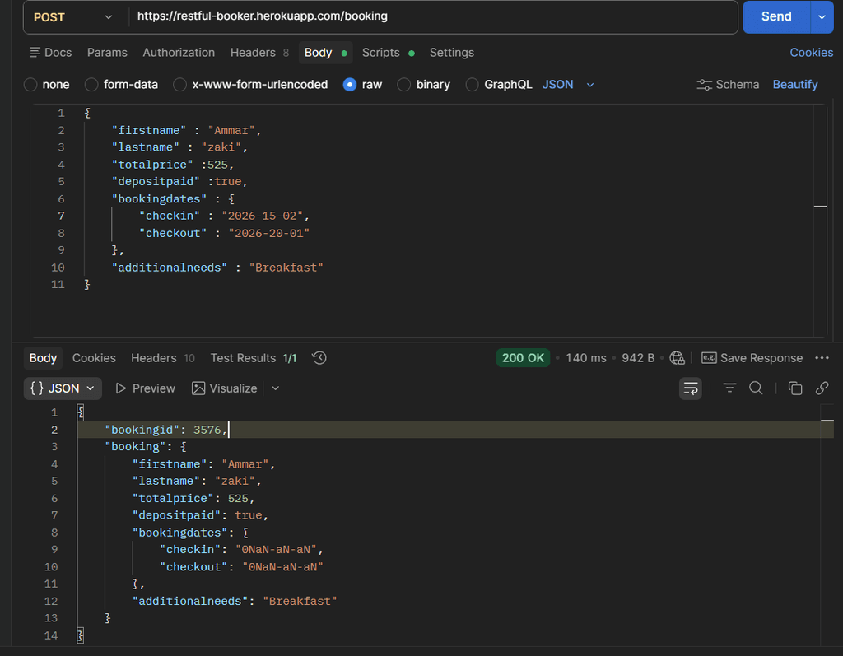Click the response history clock icon
Image resolution: width=843 pixels, height=656 pixels.
pyautogui.click(x=319, y=358)
